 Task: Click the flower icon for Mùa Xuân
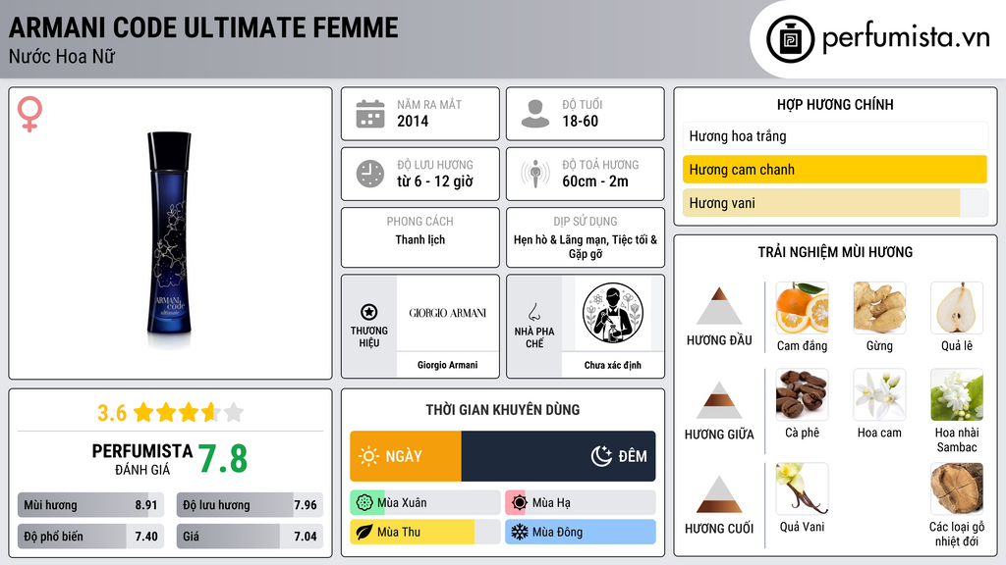[x=364, y=503]
